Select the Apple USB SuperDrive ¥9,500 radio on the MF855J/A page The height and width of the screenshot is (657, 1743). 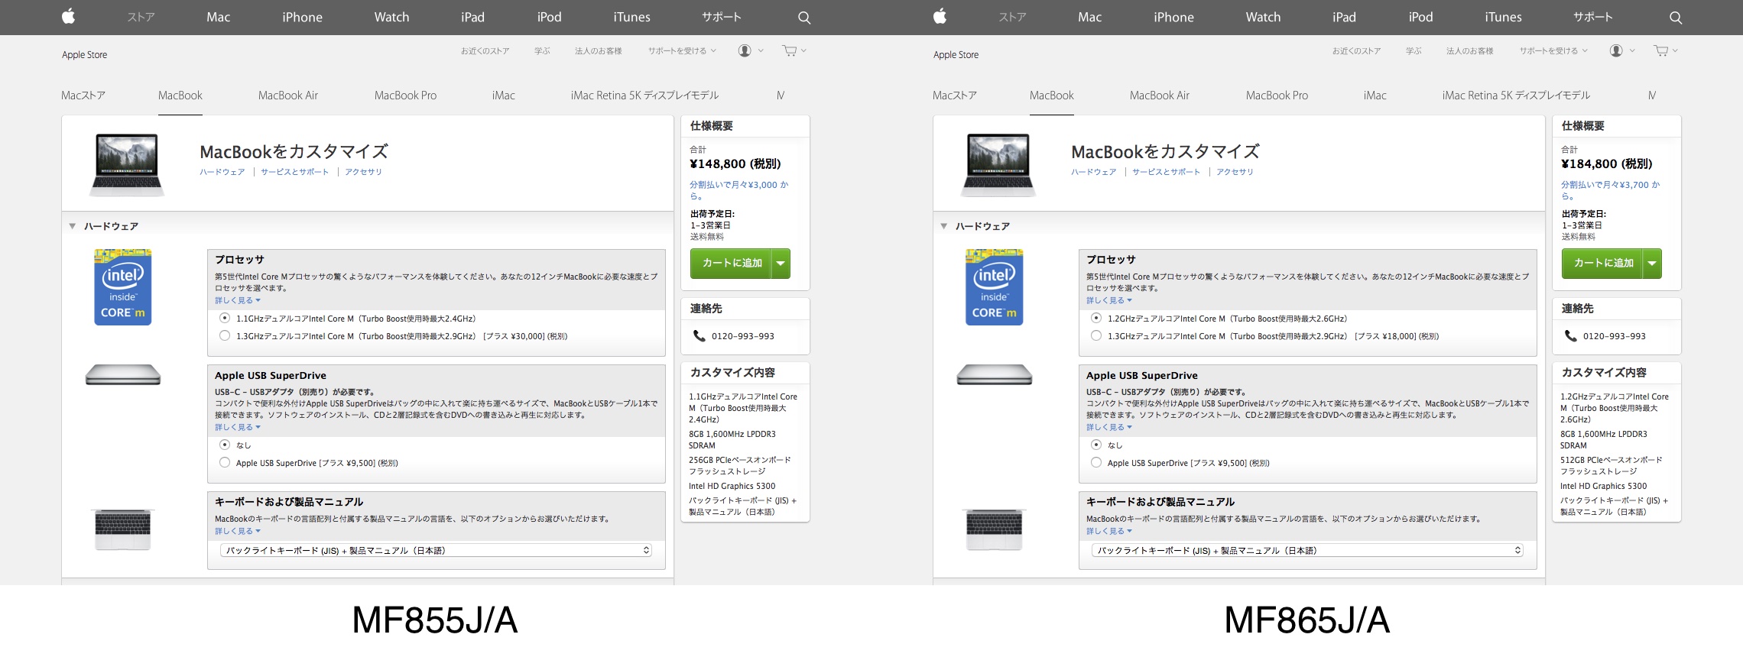[x=225, y=462]
